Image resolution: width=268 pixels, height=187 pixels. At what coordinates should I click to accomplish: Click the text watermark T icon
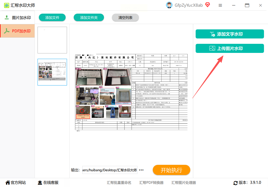[x=212, y=34]
